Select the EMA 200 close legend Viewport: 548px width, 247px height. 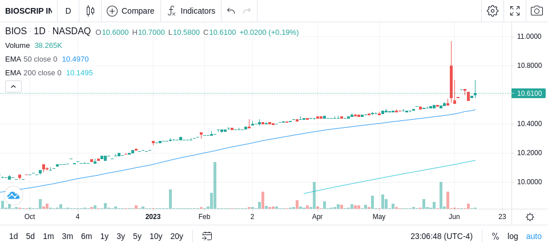tap(33, 72)
